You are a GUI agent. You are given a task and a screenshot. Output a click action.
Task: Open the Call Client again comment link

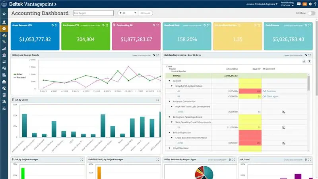[270, 96]
